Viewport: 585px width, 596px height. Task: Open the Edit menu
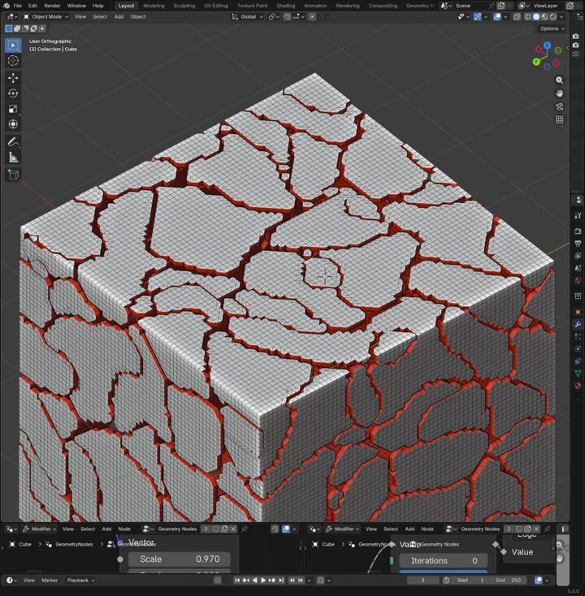click(x=32, y=6)
